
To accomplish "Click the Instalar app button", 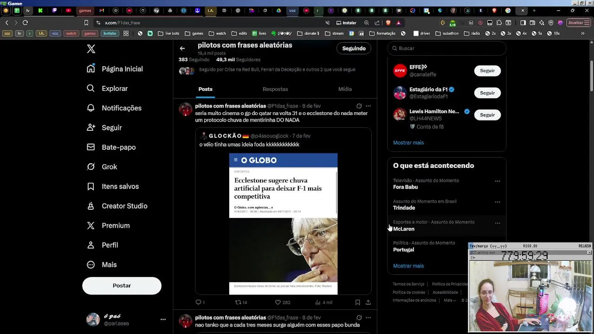I will coord(346,23).
